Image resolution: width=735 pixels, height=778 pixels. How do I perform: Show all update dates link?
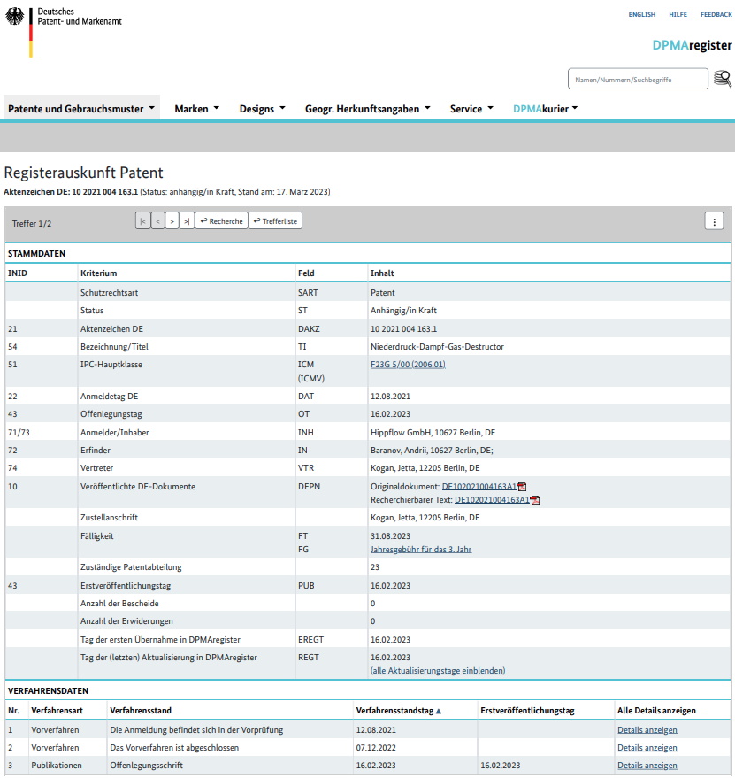point(438,671)
